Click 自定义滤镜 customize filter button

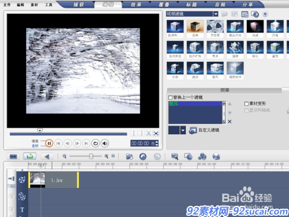(x=204, y=130)
